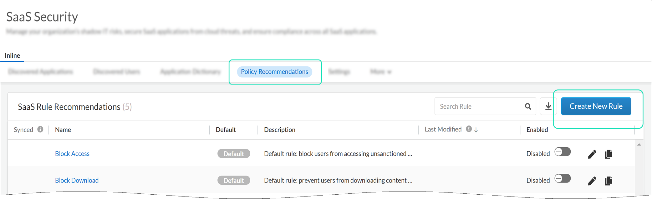Switch to the Settings tab
The height and width of the screenshot is (199, 652).
339,72
